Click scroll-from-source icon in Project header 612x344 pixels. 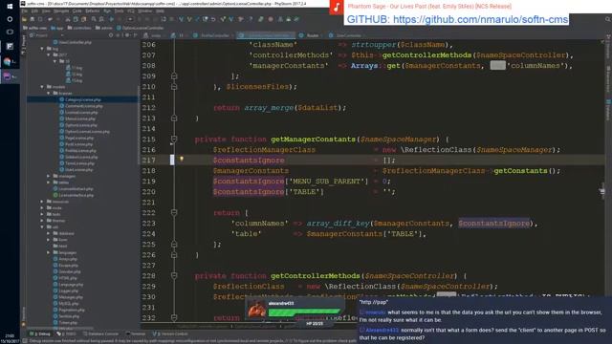point(111,35)
